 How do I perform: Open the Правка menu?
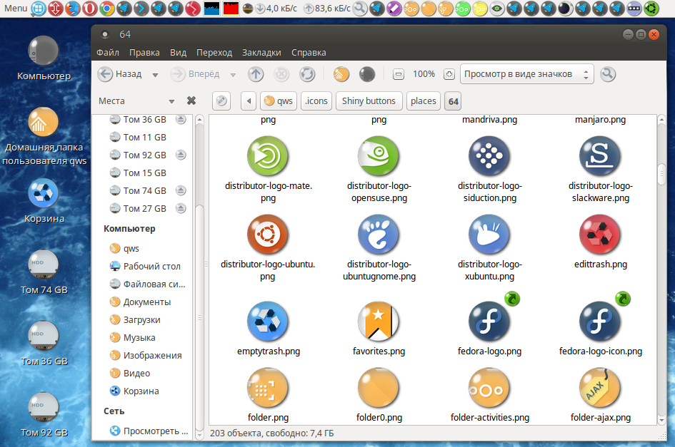click(x=144, y=53)
